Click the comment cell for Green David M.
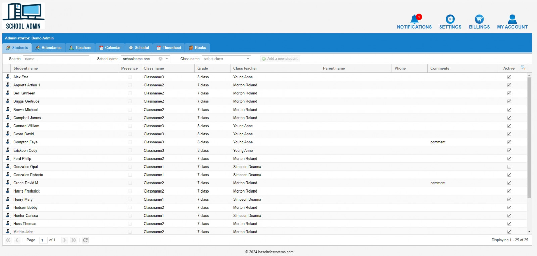This screenshot has width=537, height=256. [463, 183]
